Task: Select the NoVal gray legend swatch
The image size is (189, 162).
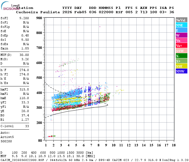Action: click(x=181, y=20)
